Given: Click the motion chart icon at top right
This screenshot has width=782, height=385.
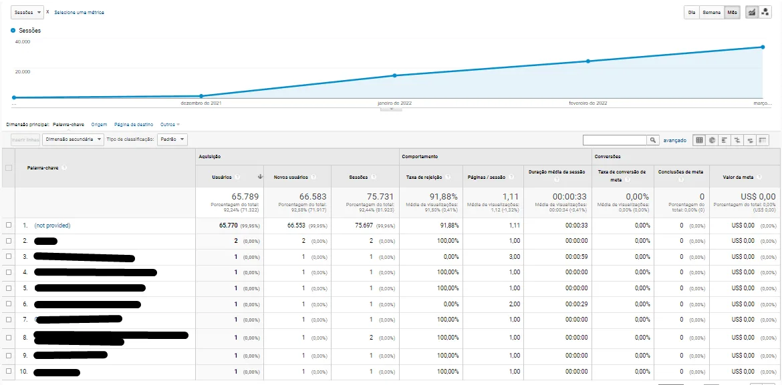Looking at the screenshot, I should (x=765, y=12).
